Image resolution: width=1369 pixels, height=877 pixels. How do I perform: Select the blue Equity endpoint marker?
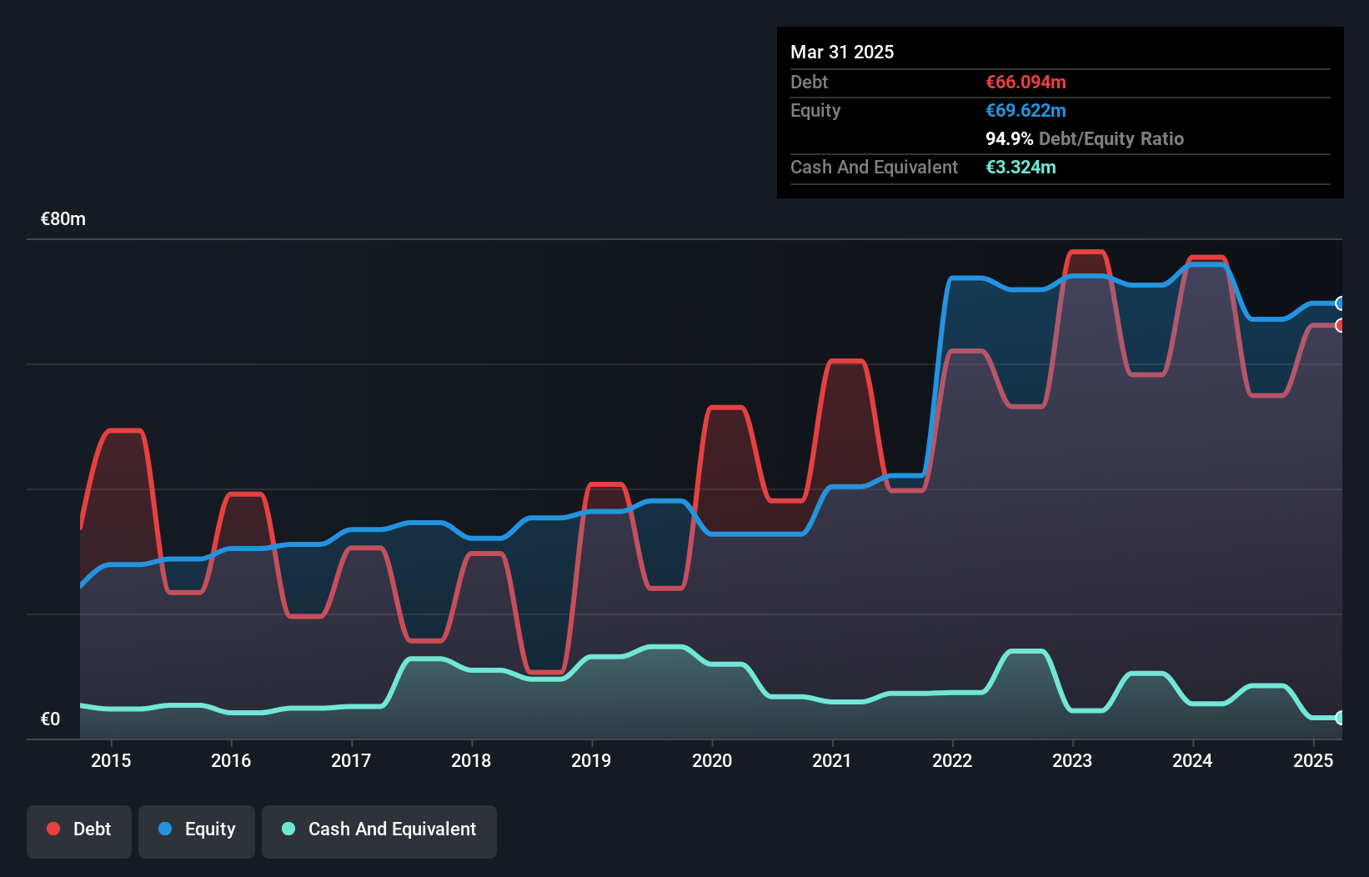[x=1340, y=303]
